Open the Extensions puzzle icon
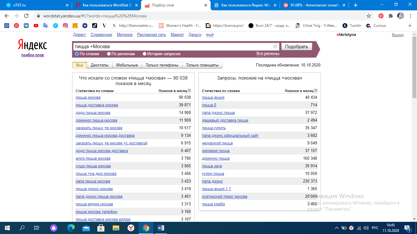Screen dimensions: 417x234 coord(391,16)
